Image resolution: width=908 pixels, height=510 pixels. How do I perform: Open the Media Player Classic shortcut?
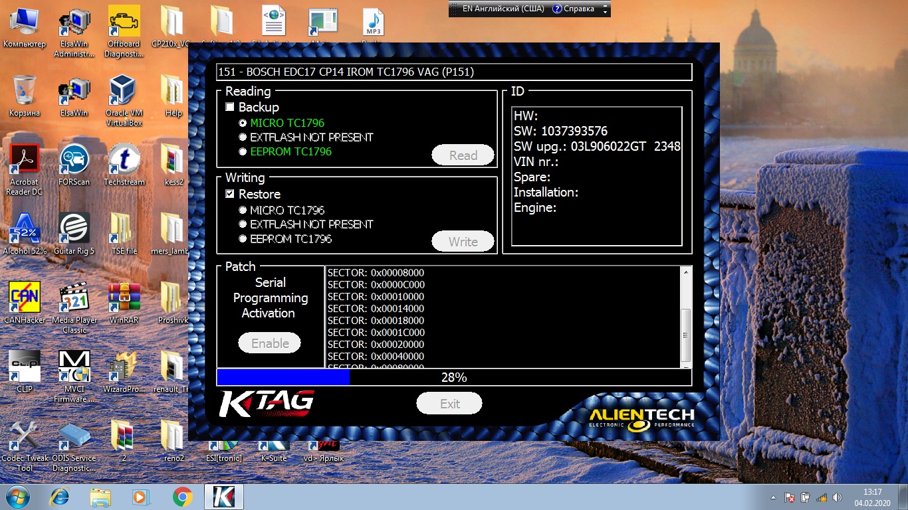coord(74,308)
